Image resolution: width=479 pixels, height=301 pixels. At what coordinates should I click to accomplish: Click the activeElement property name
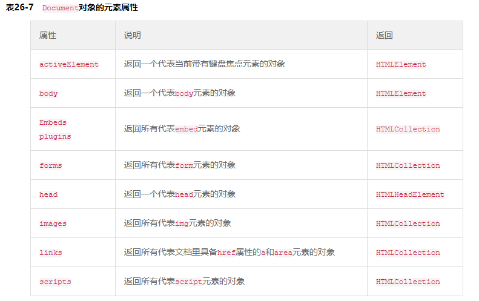coord(69,64)
